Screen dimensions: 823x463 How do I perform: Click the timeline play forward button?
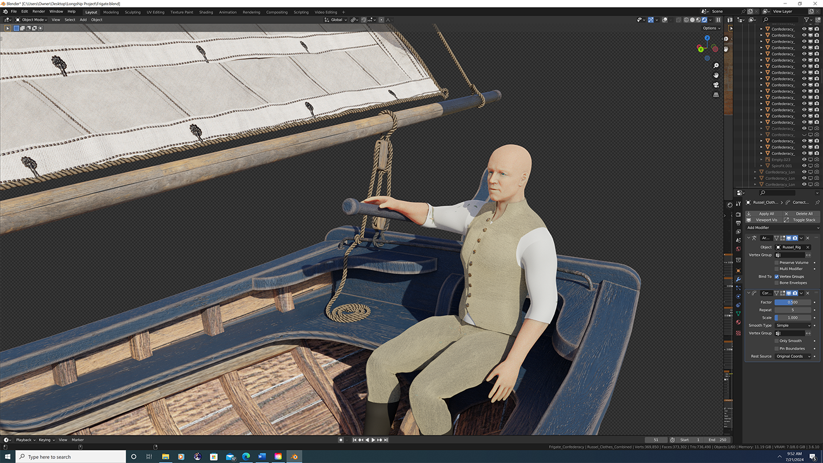point(373,440)
